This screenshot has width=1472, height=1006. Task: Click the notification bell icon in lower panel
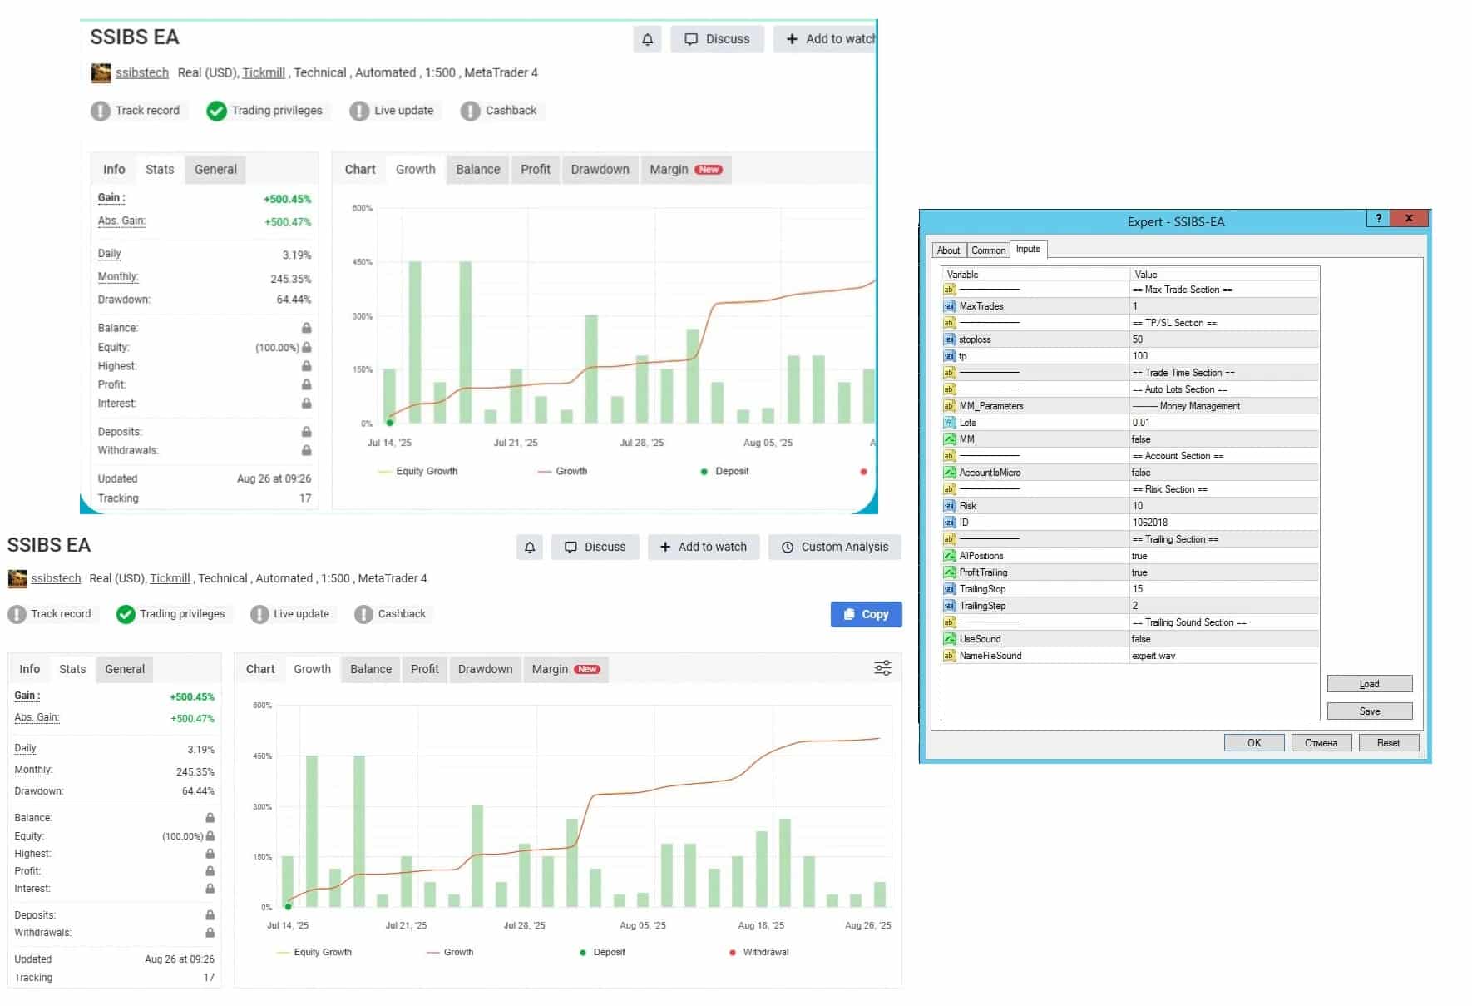click(x=530, y=547)
